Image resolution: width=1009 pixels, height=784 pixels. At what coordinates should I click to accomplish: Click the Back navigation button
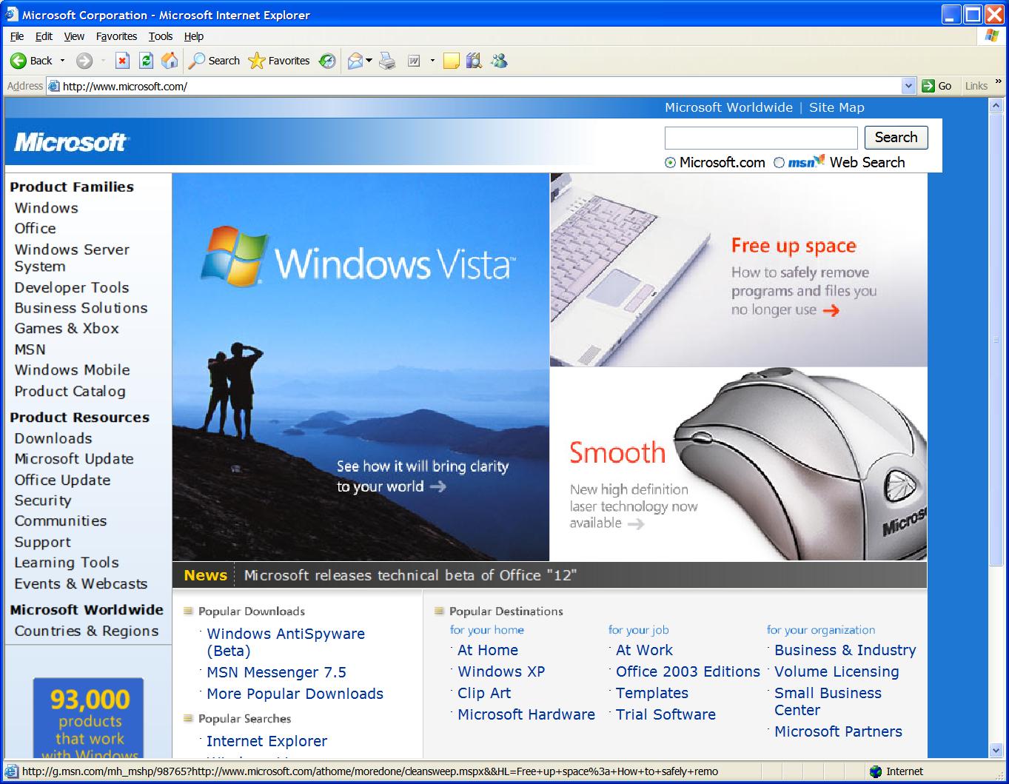coord(31,61)
